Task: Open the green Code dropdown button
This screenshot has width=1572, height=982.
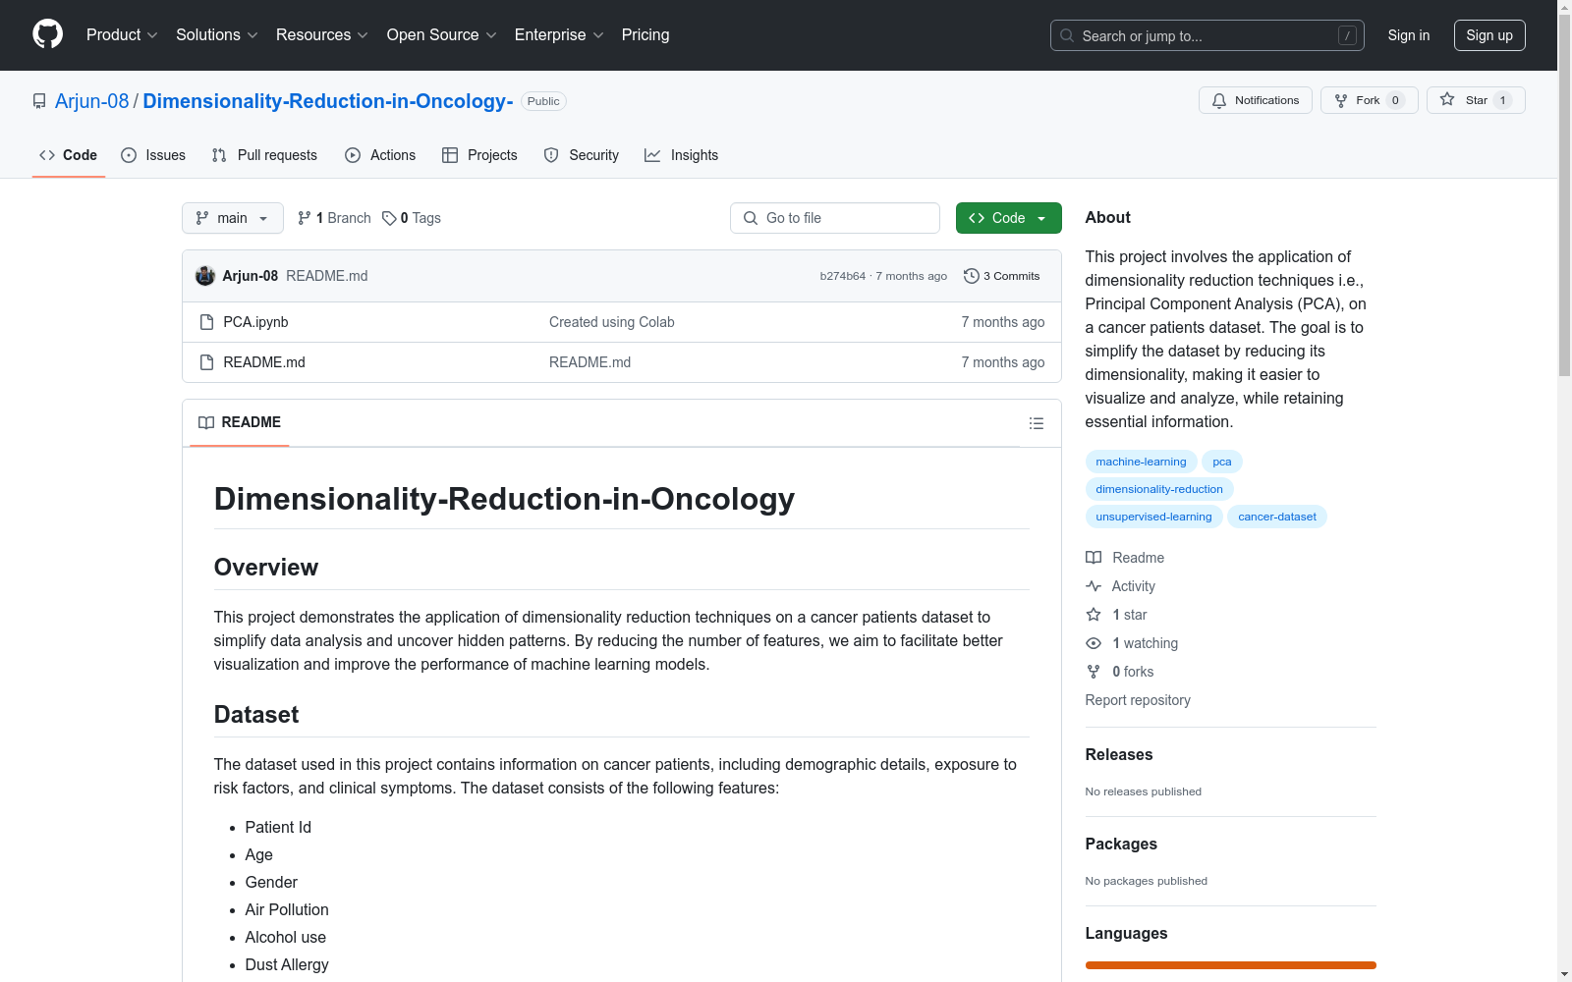Action: point(1008,218)
